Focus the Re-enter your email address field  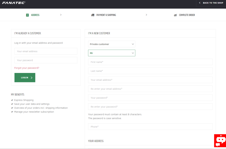150,89
